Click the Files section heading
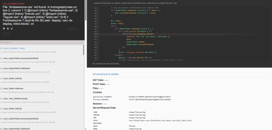 (x=95, y=88)
